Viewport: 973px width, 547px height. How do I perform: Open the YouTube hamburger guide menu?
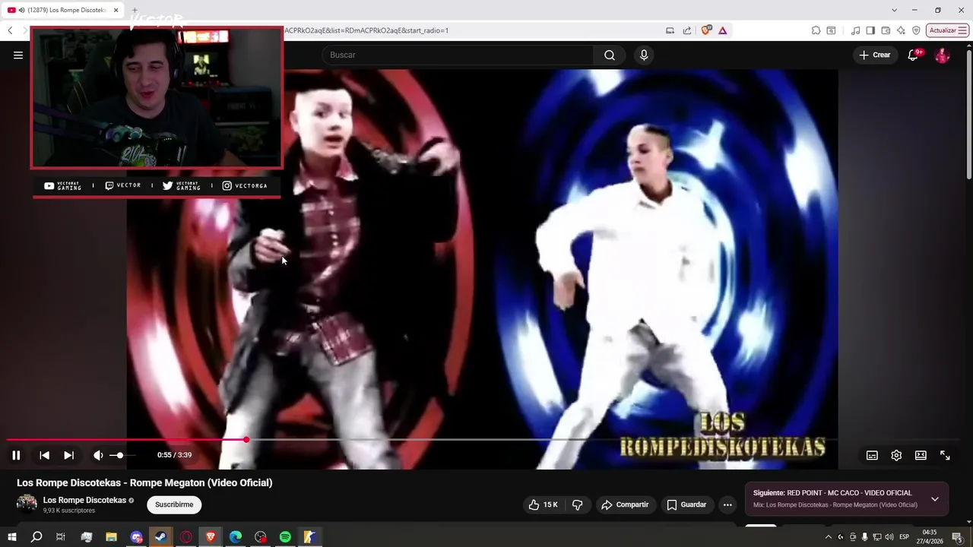[x=18, y=55]
